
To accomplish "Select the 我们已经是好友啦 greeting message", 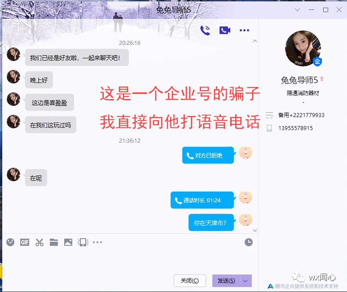I will [77, 57].
